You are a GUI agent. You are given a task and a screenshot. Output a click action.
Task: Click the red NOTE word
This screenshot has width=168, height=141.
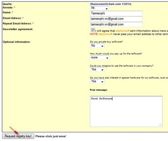point(94,34)
